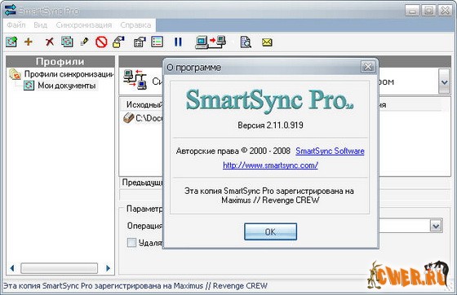The height and width of the screenshot is (295, 457).
Task: Click the computers synchronize icon in toolbar
Action: click(x=211, y=42)
